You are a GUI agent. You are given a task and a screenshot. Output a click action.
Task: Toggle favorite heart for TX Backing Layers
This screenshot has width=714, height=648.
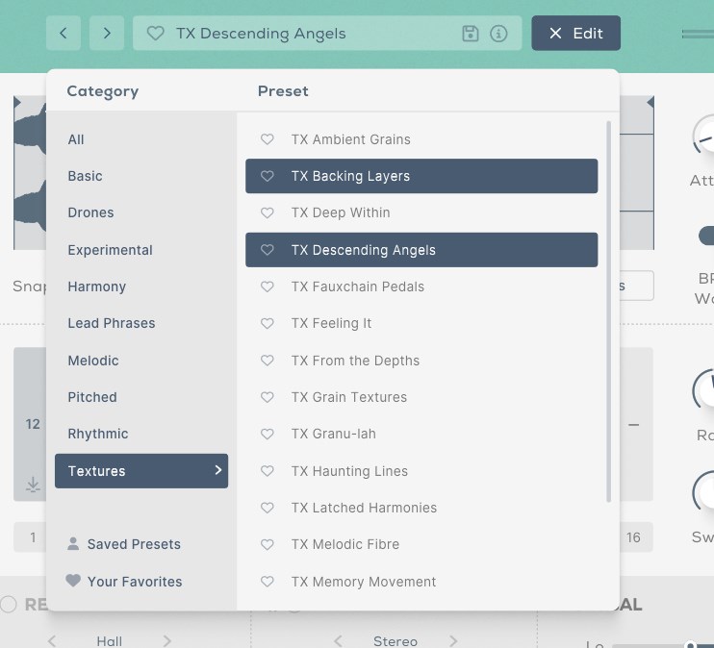pos(268,176)
